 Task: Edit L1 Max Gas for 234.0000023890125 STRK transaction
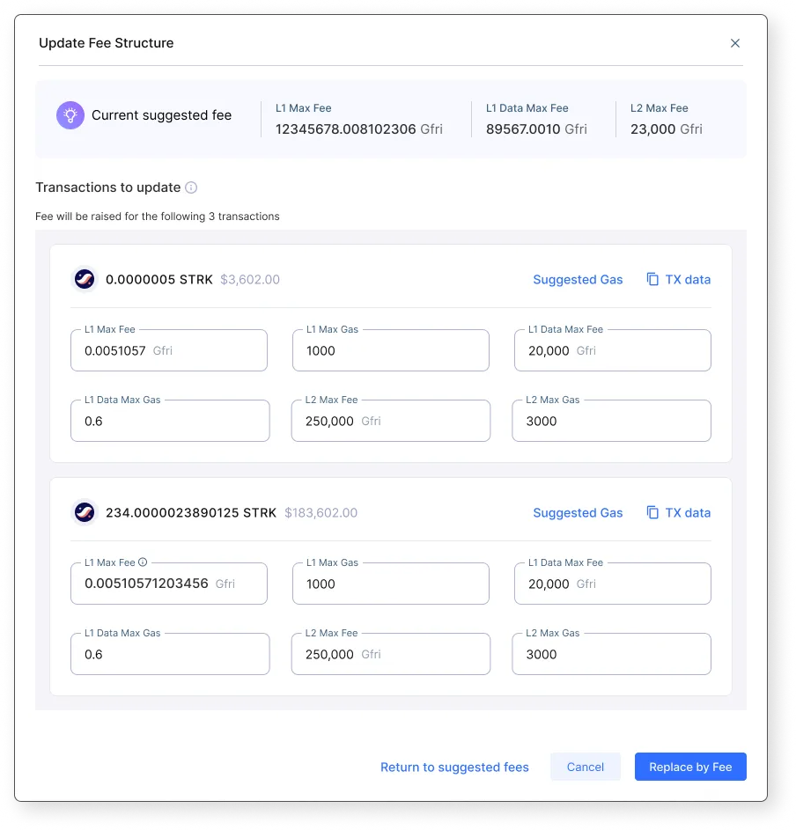coord(391,584)
